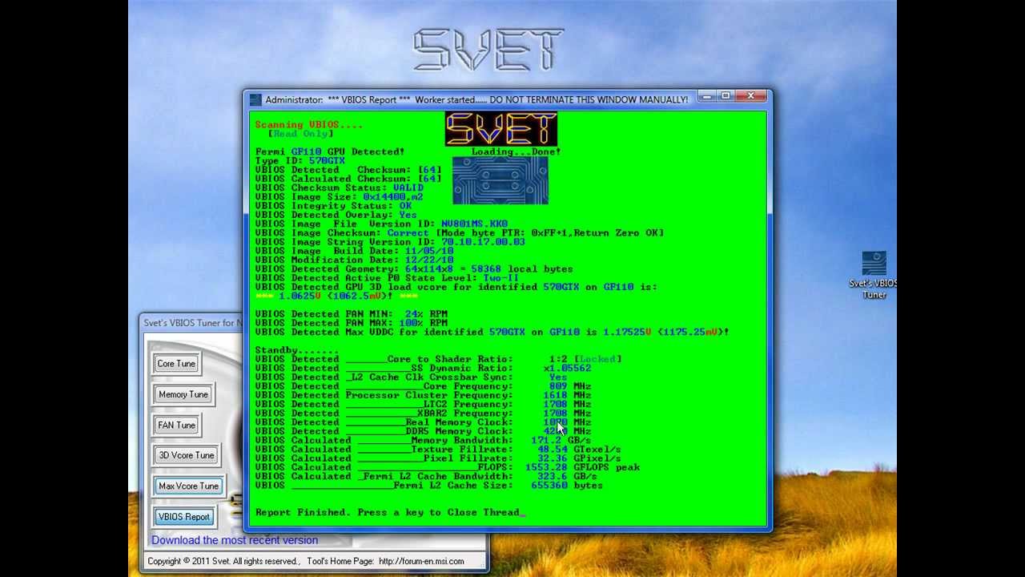Run the VBIOS Report button

pyautogui.click(x=183, y=517)
